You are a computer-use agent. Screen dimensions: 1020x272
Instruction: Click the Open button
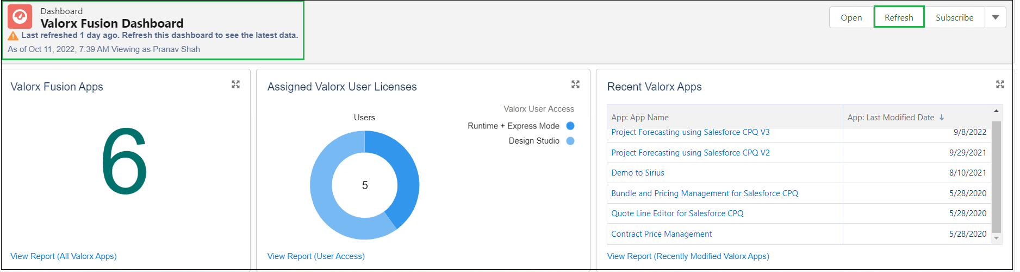(x=851, y=17)
